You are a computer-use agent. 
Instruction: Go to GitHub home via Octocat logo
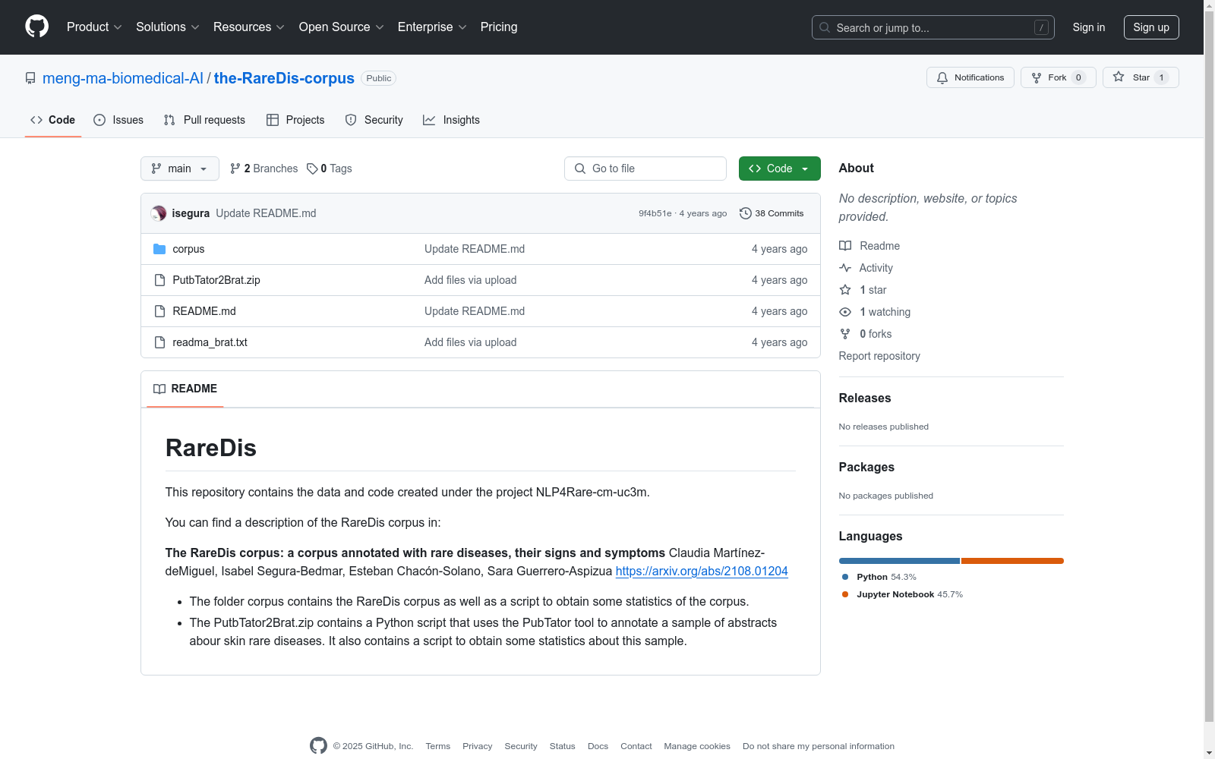point(36,27)
